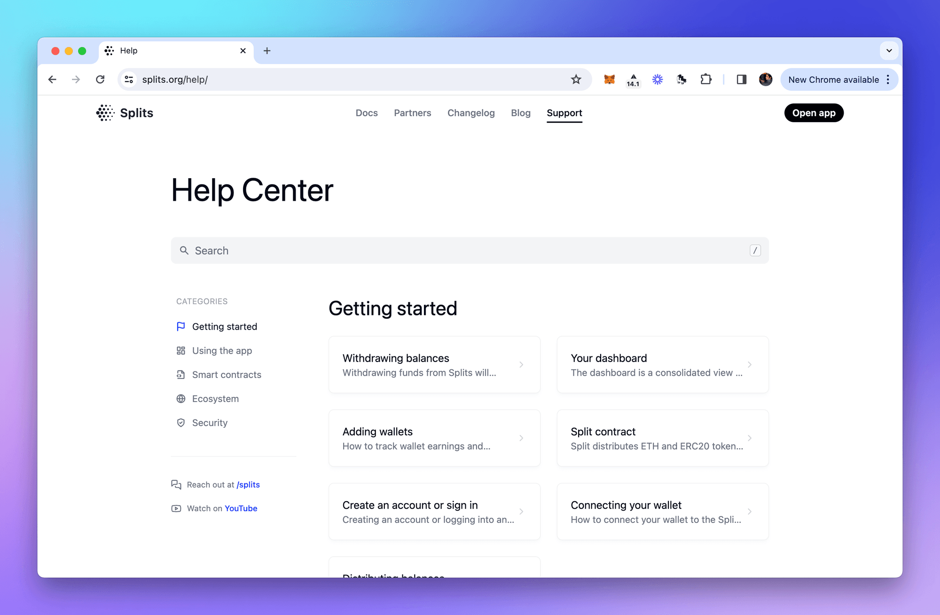Open the Blog navigation menu item
This screenshot has width=940, height=615.
521,112
